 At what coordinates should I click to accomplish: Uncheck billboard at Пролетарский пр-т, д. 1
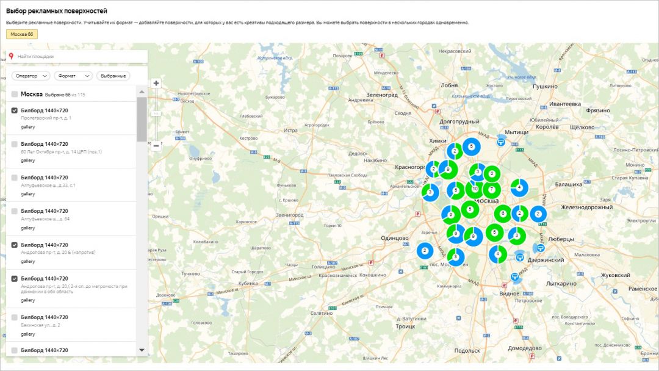tap(15, 110)
